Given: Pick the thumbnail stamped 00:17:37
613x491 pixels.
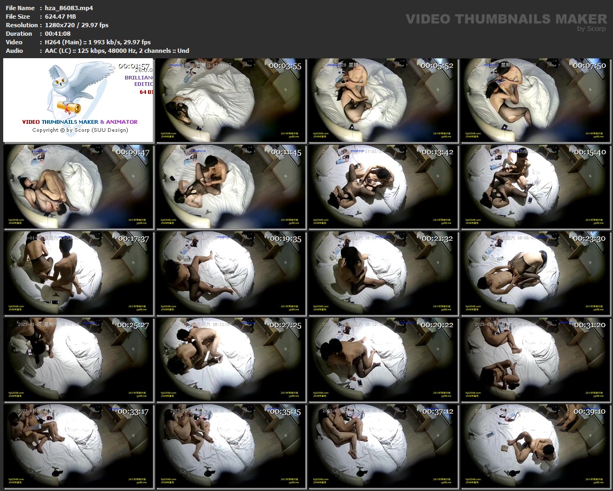Looking at the screenshot, I should pyautogui.click(x=78, y=273).
